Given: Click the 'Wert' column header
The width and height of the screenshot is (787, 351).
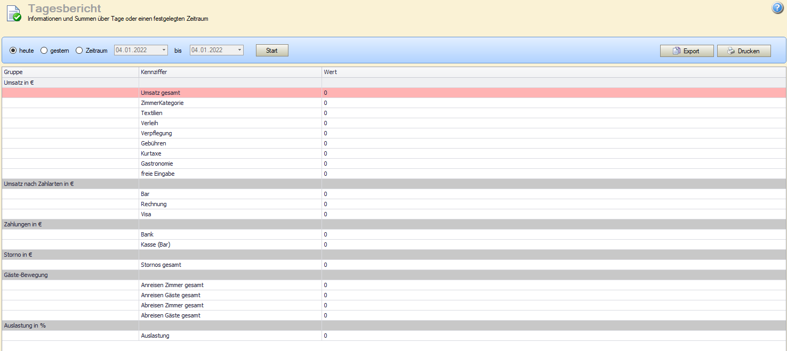Looking at the screenshot, I should click(330, 72).
